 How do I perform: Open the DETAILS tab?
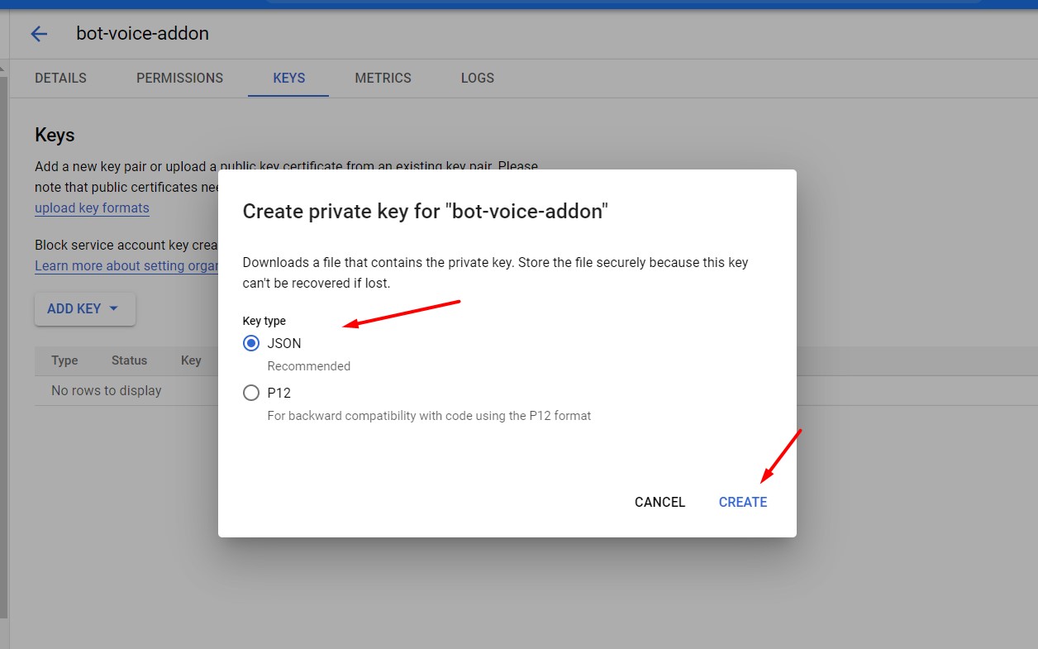[x=60, y=78]
